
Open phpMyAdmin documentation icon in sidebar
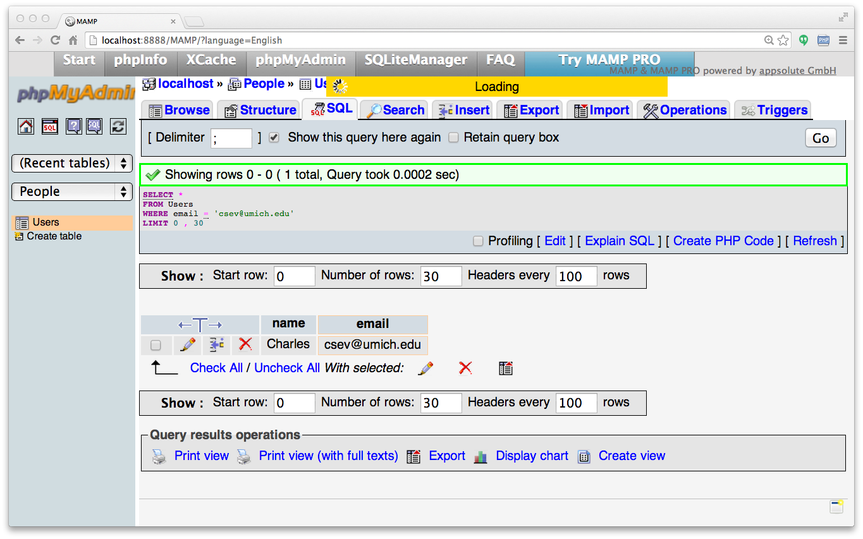(x=74, y=126)
